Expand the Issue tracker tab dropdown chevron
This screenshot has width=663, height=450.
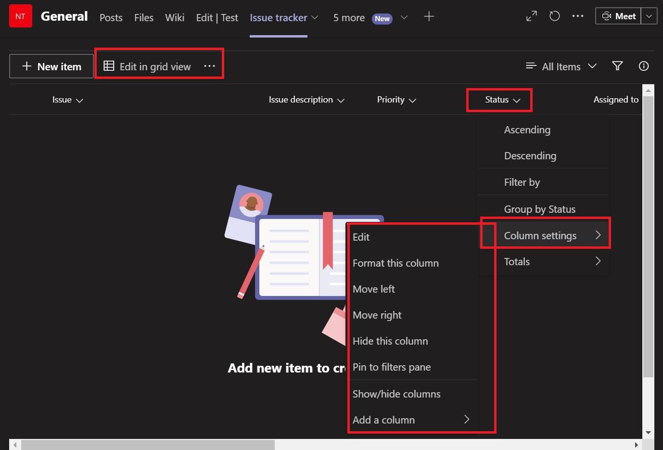[x=315, y=17]
